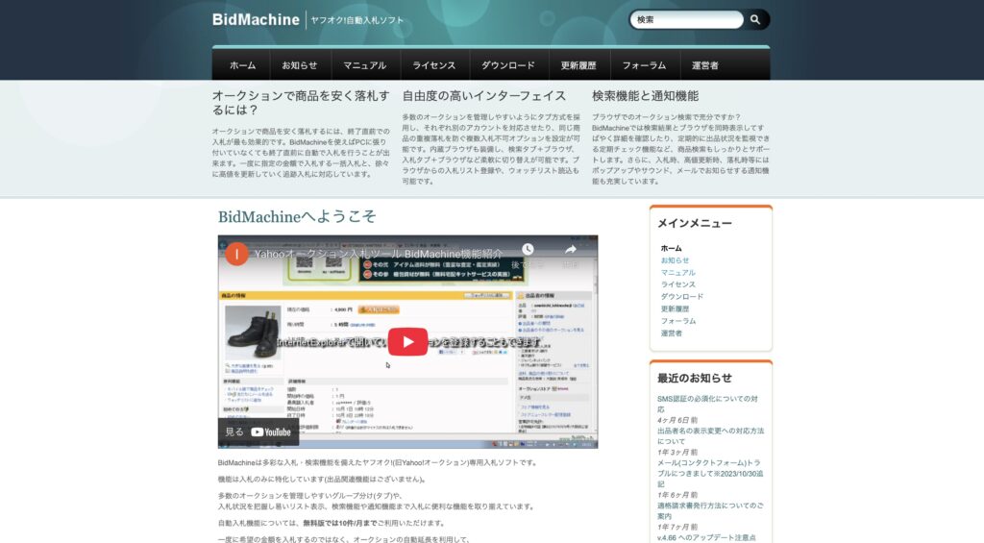Click the Watch on YouTube logo button
The width and height of the screenshot is (984, 543).
pos(258,432)
